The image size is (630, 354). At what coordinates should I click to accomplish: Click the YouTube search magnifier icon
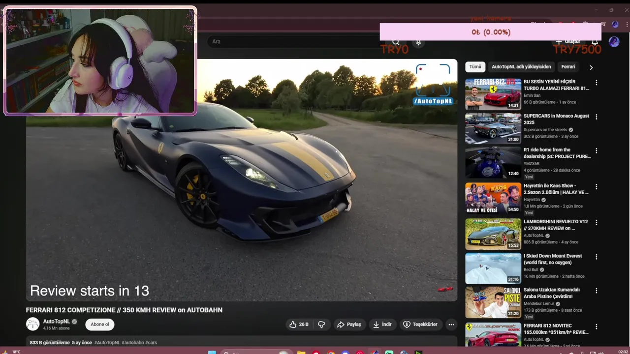pyautogui.click(x=396, y=42)
